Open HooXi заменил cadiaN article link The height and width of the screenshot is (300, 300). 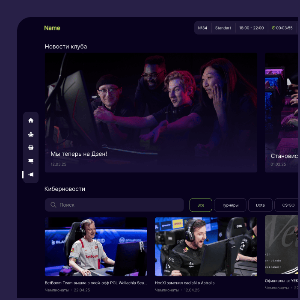click(x=184, y=283)
